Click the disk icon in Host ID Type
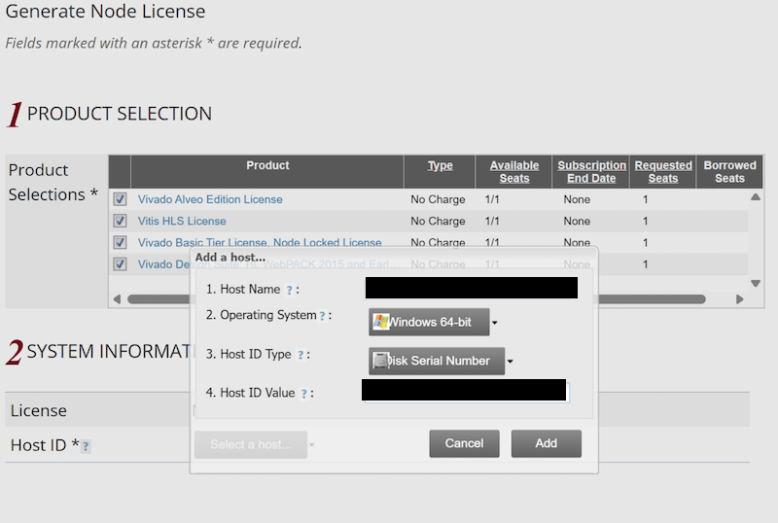 (x=380, y=361)
